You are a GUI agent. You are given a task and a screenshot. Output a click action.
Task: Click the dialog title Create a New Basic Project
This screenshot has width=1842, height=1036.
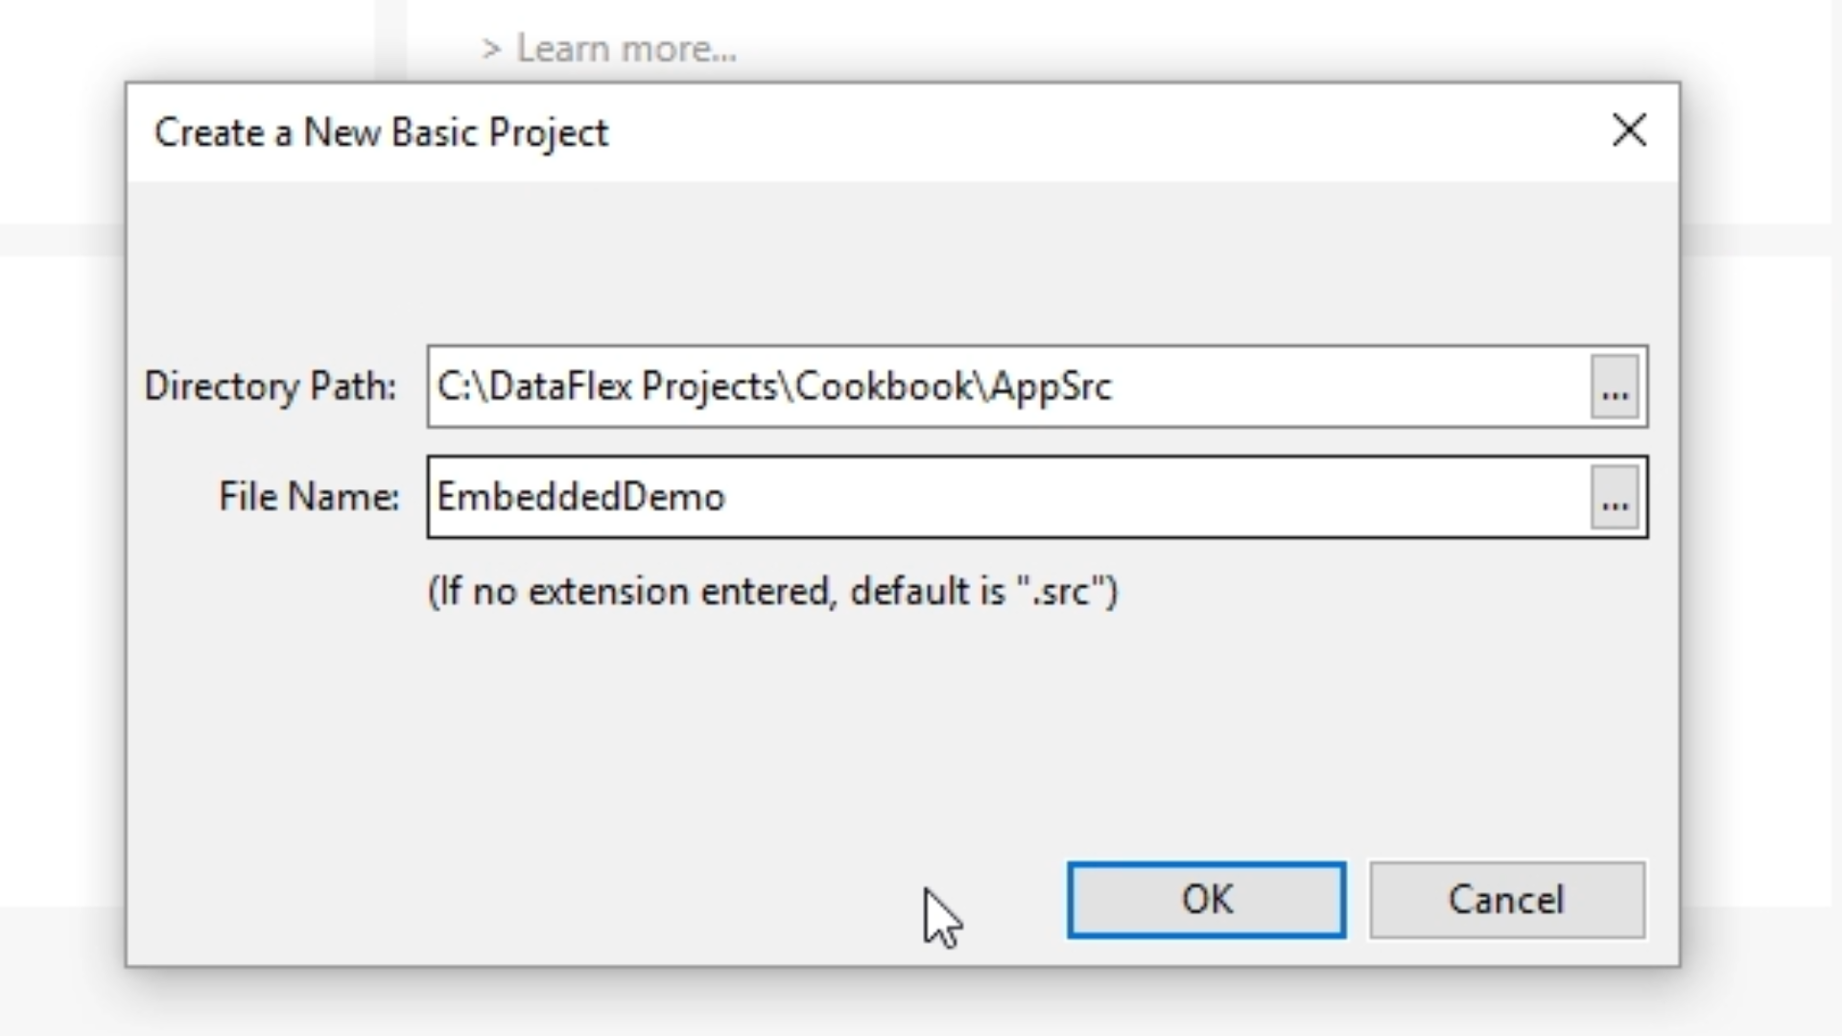[x=381, y=132]
